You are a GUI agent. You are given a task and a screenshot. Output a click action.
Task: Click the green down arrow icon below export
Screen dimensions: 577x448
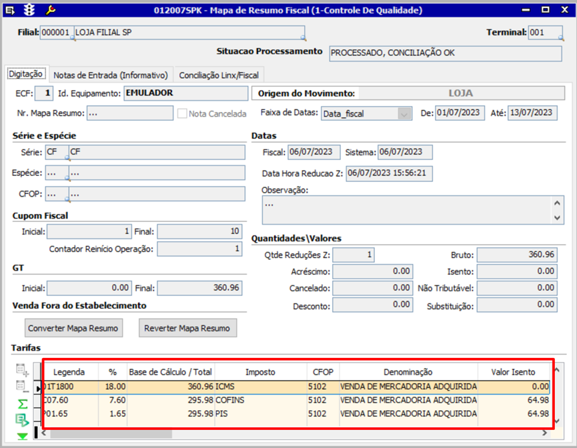point(23,435)
